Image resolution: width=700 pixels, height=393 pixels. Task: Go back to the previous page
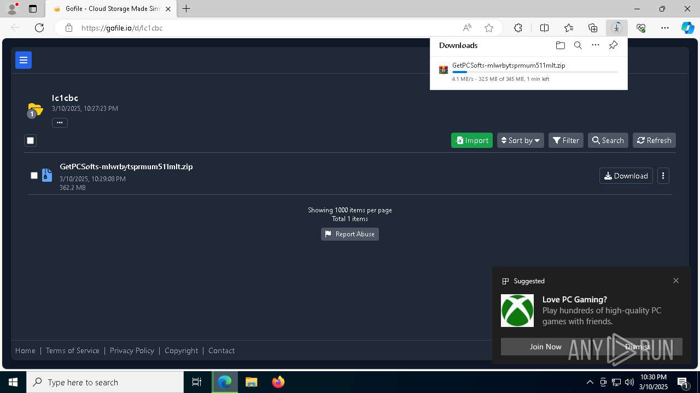tap(15, 28)
